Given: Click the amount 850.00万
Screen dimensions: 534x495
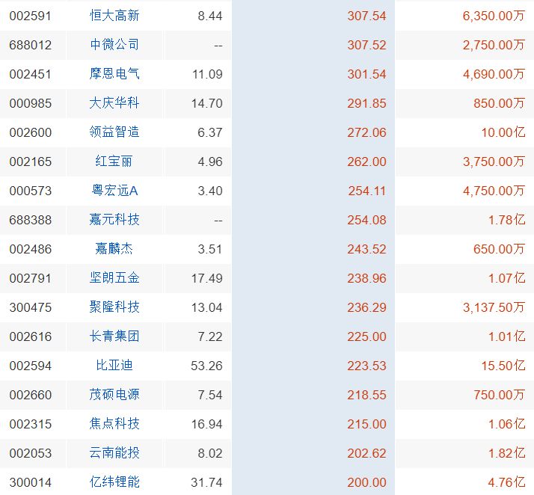Looking at the screenshot, I should 499,103.
